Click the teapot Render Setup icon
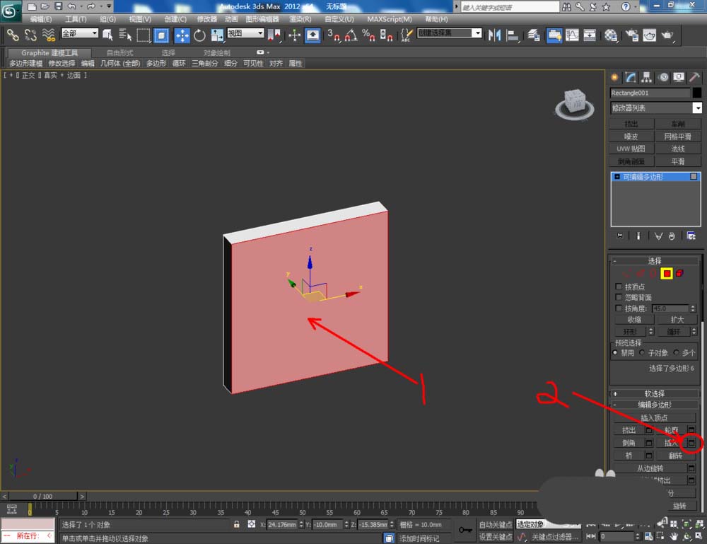Screen dimensions: 707x544 (x=631, y=35)
